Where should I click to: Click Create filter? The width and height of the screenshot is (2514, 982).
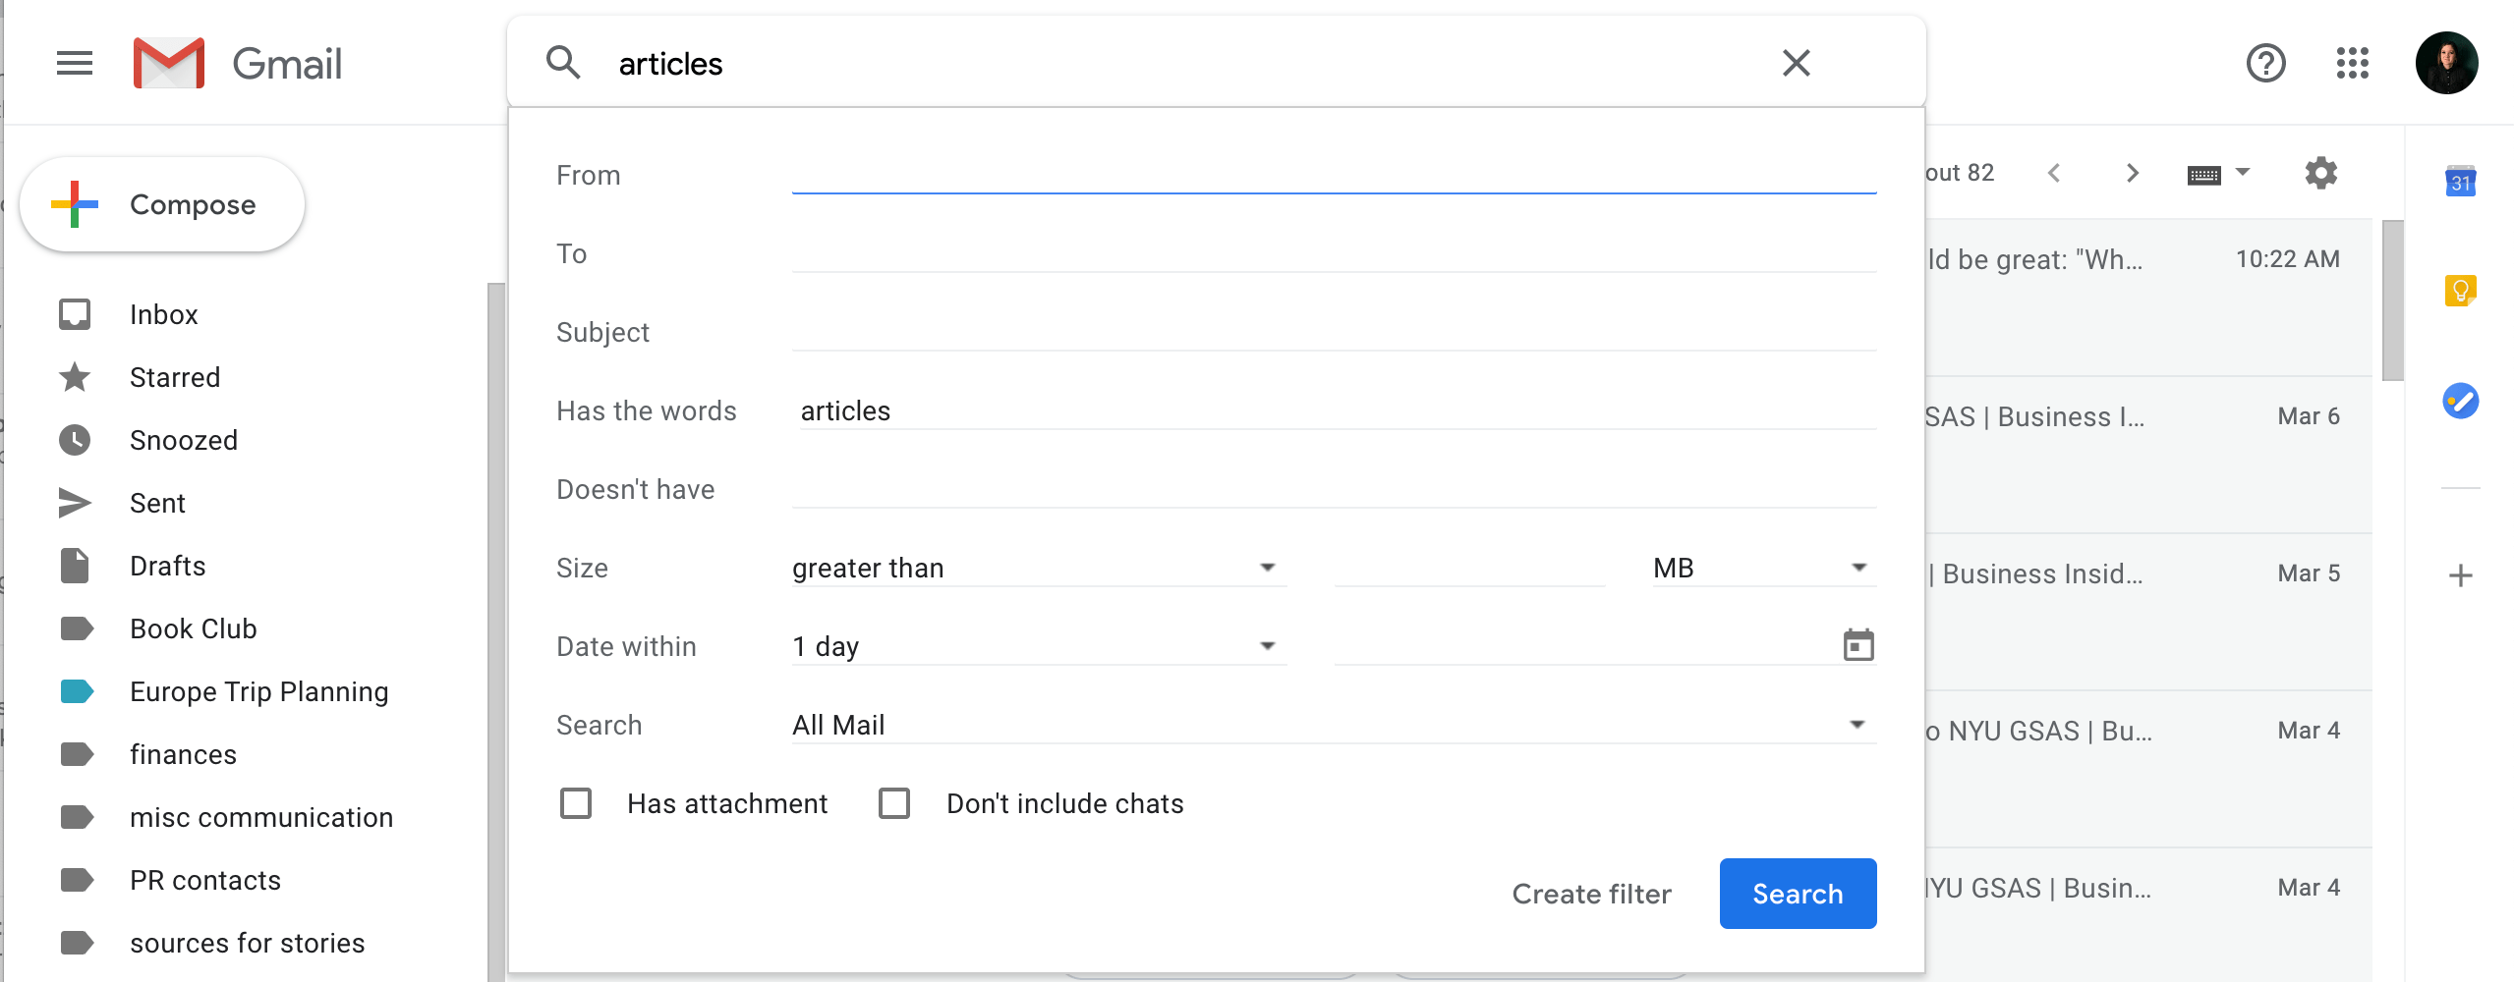click(x=1591, y=894)
